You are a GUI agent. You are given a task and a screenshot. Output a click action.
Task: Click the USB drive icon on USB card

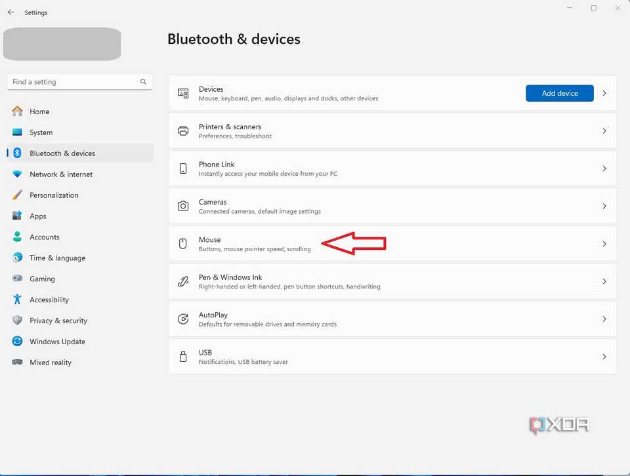pos(183,357)
